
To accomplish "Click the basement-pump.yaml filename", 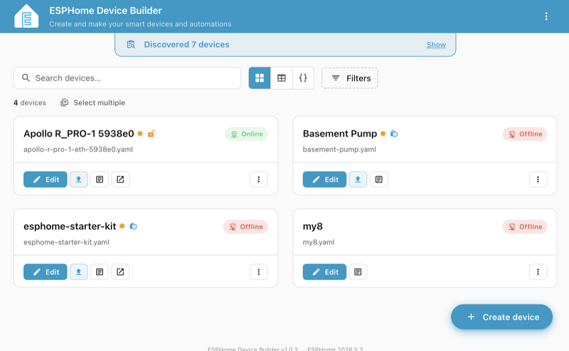I will tap(339, 149).
